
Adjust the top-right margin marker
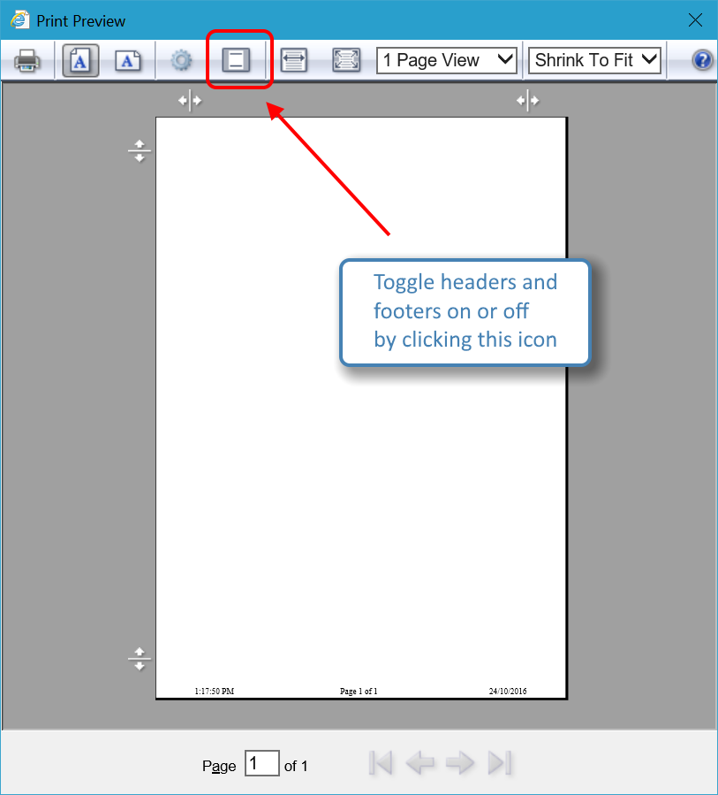coord(528,100)
